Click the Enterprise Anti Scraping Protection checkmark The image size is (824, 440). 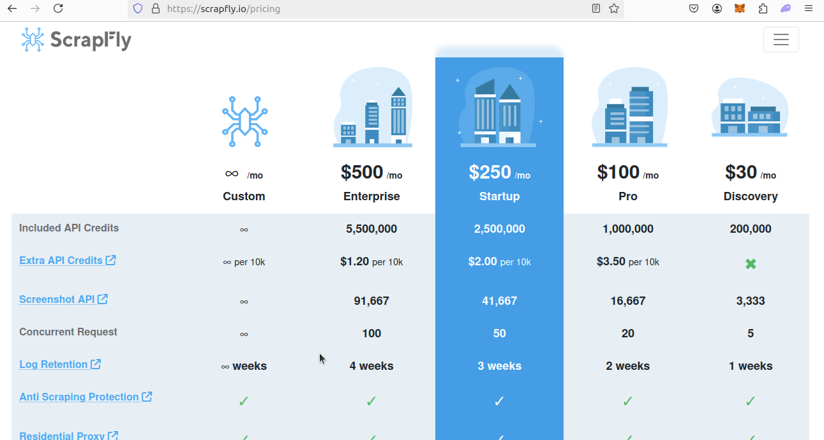coord(371,401)
